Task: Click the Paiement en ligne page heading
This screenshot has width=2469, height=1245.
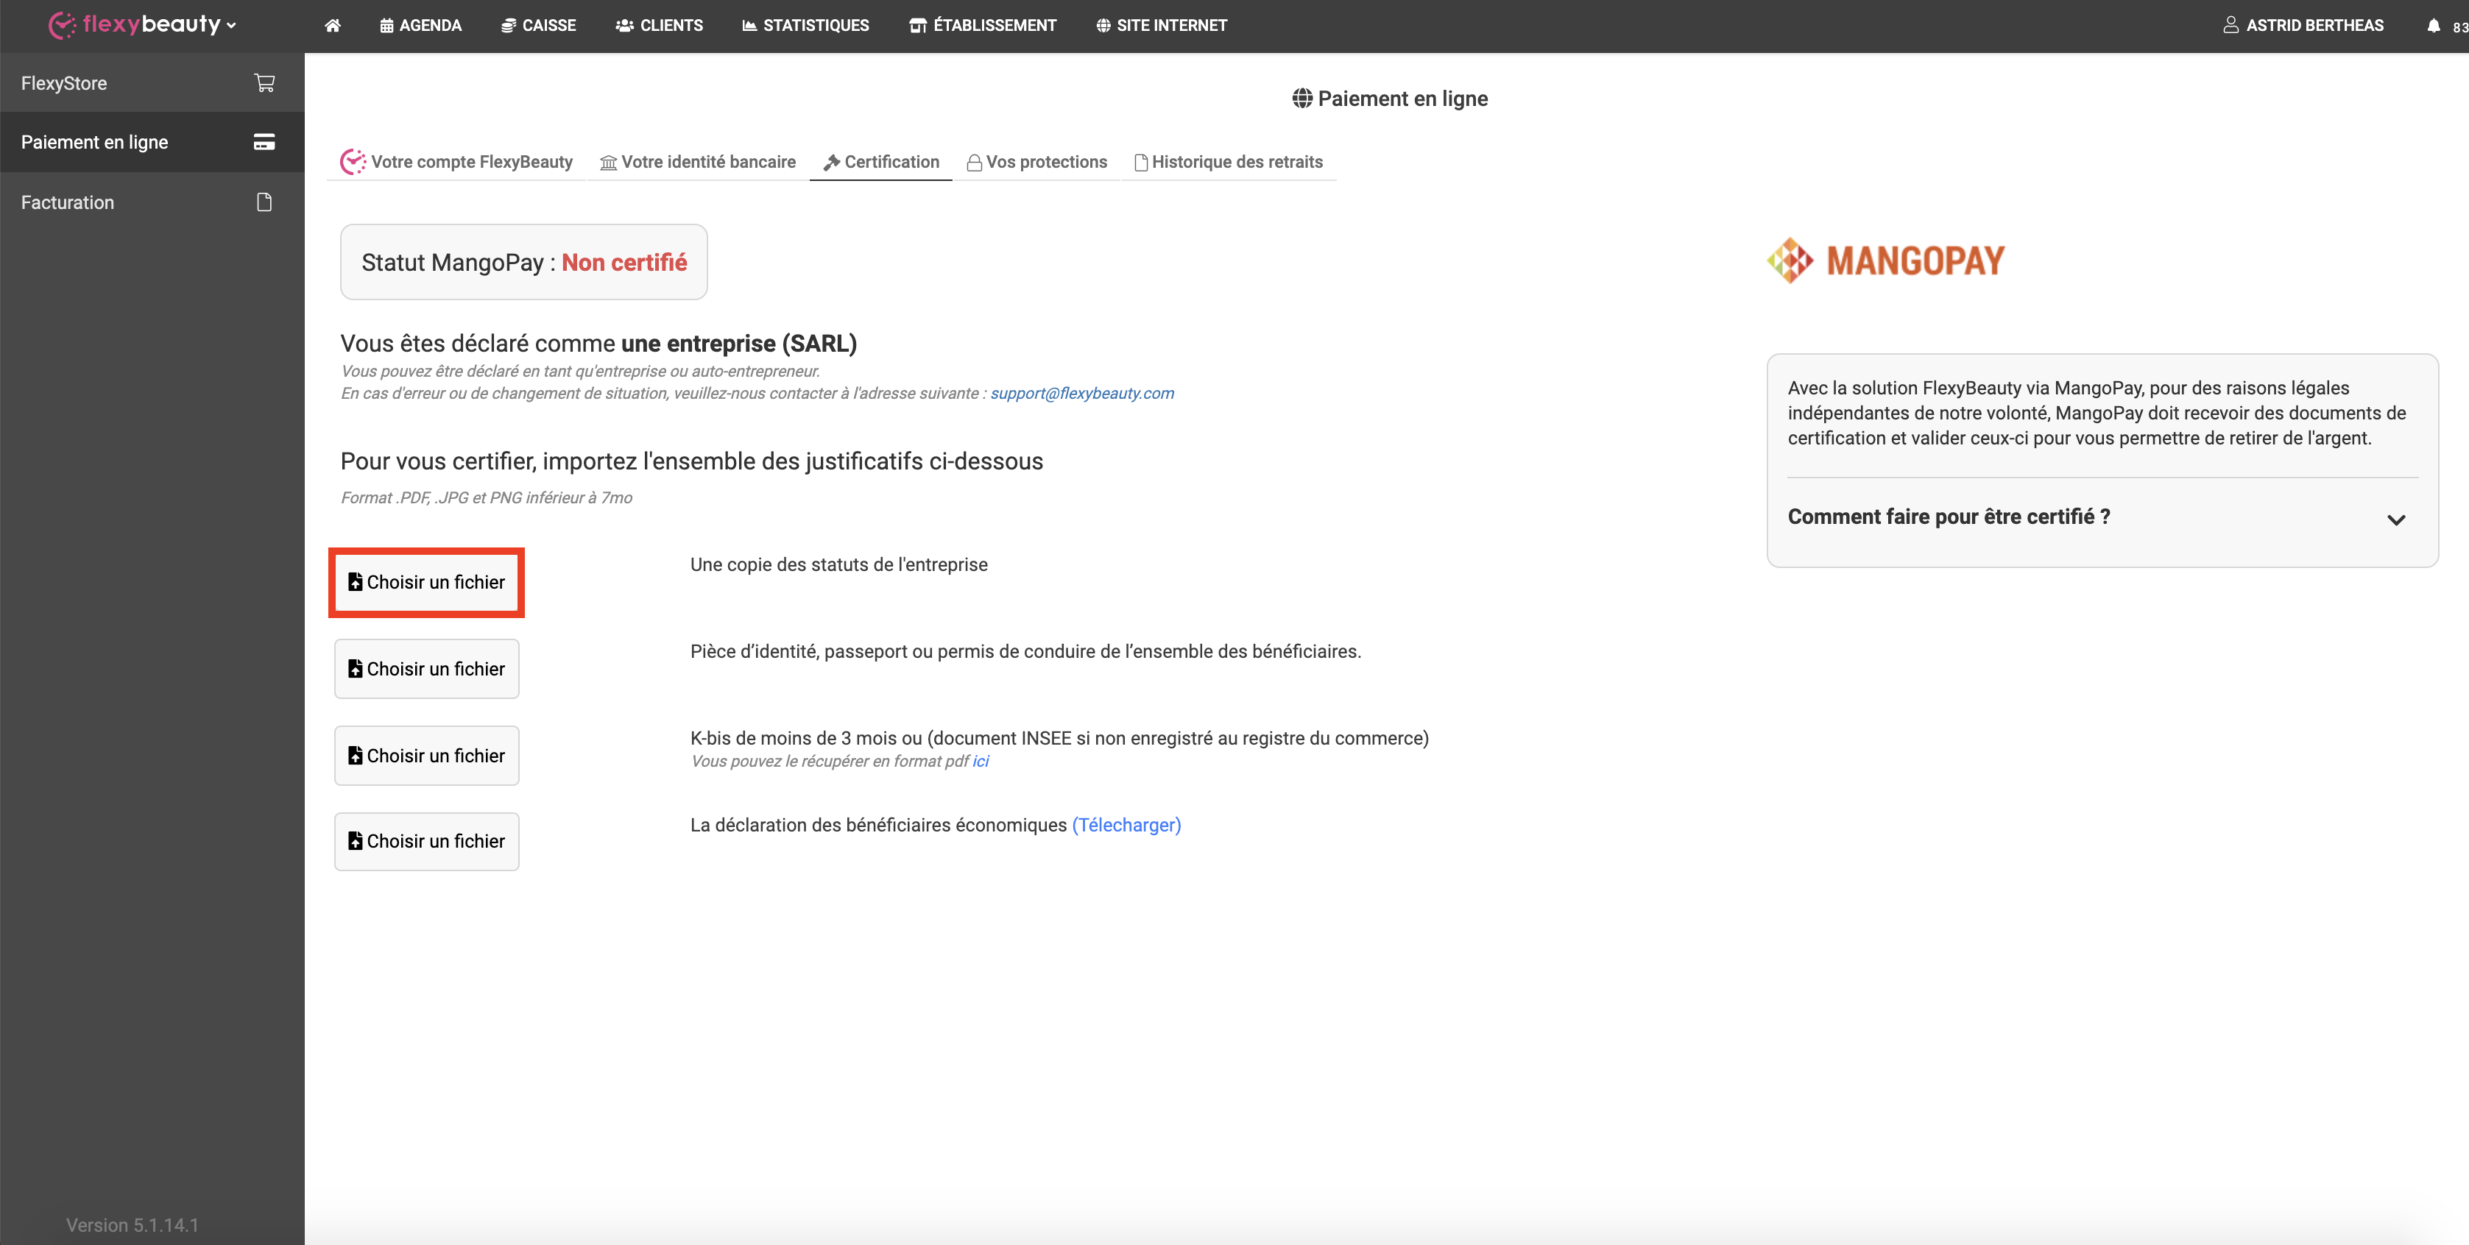Action: [x=1390, y=99]
